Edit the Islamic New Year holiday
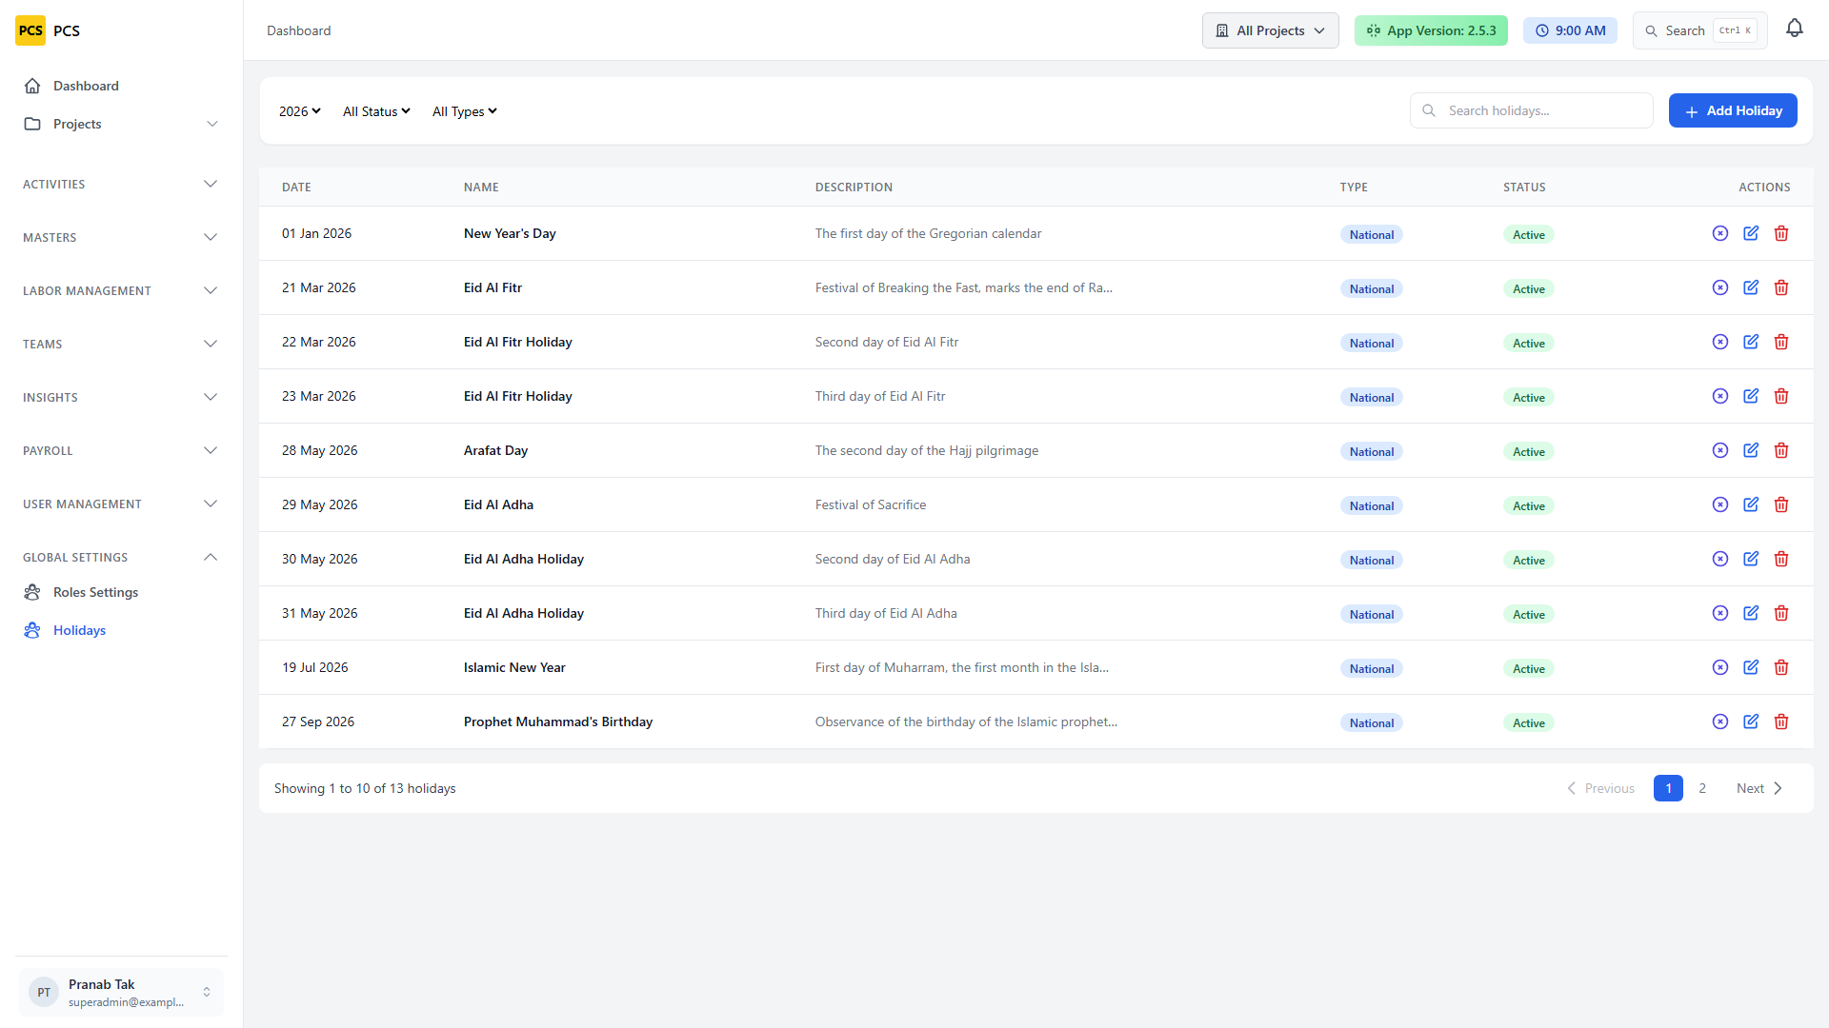Screen dimensions: 1829x1028 [1751, 667]
